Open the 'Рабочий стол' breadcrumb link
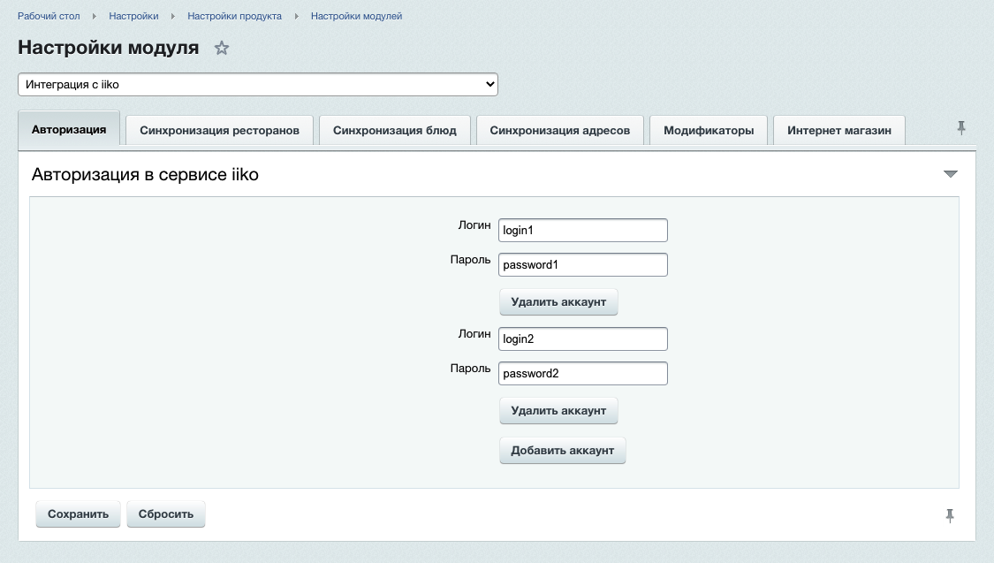Screen dimensions: 994x563 tap(49, 16)
